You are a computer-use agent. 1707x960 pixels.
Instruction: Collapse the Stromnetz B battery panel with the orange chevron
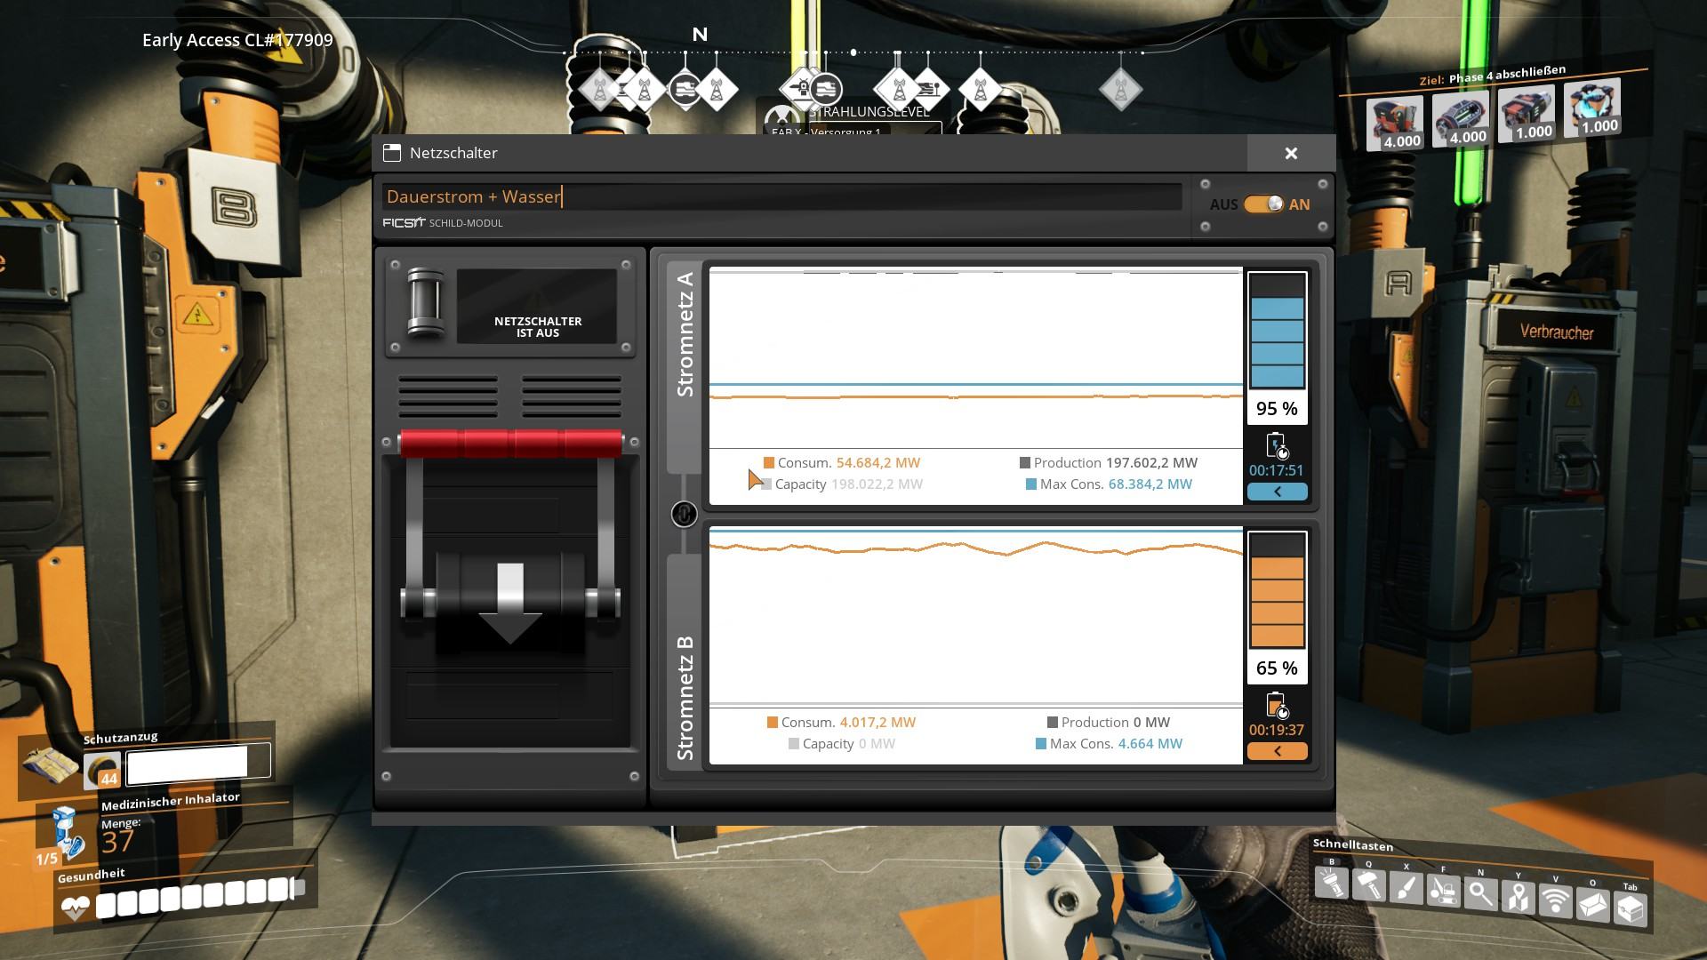click(1278, 751)
